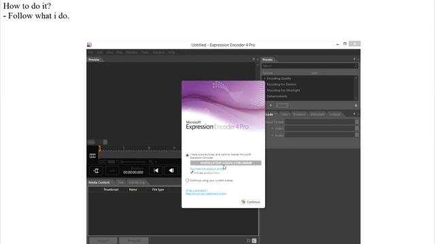This screenshot has height=244, width=435.
Task: Click the Thumbnail column header
Action: click(111, 190)
